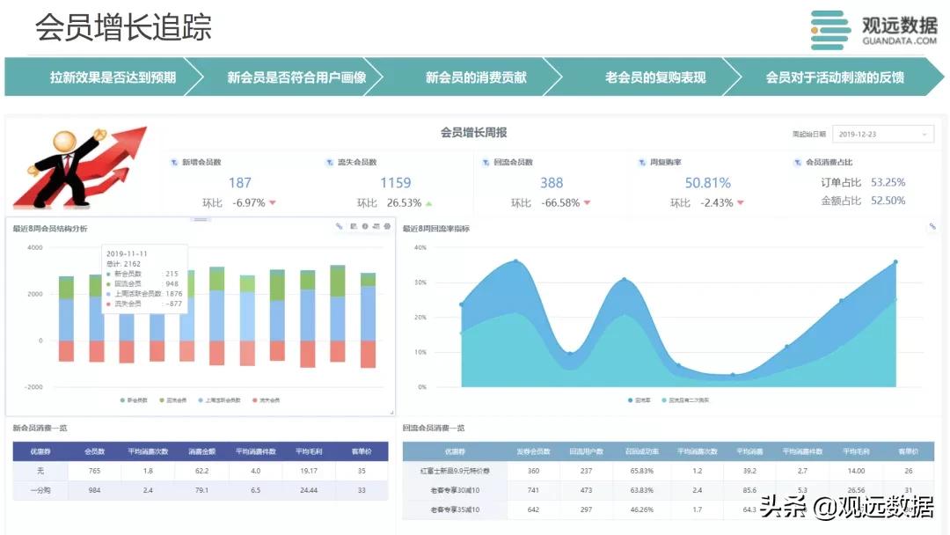The width and height of the screenshot is (950, 535).
Task: Click the filter icon beside 新增会员数 KPI
Action: pyautogui.click(x=174, y=162)
